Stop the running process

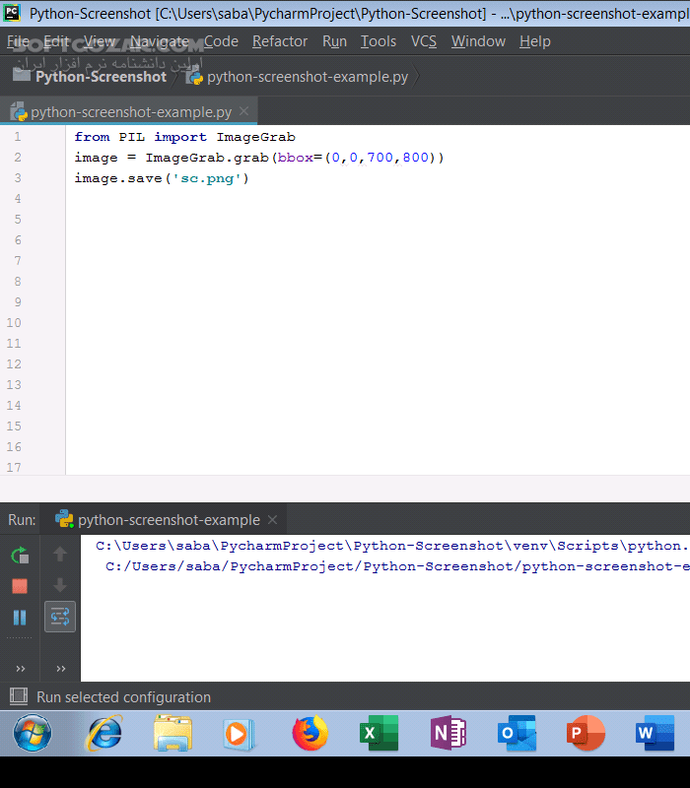click(20, 586)
